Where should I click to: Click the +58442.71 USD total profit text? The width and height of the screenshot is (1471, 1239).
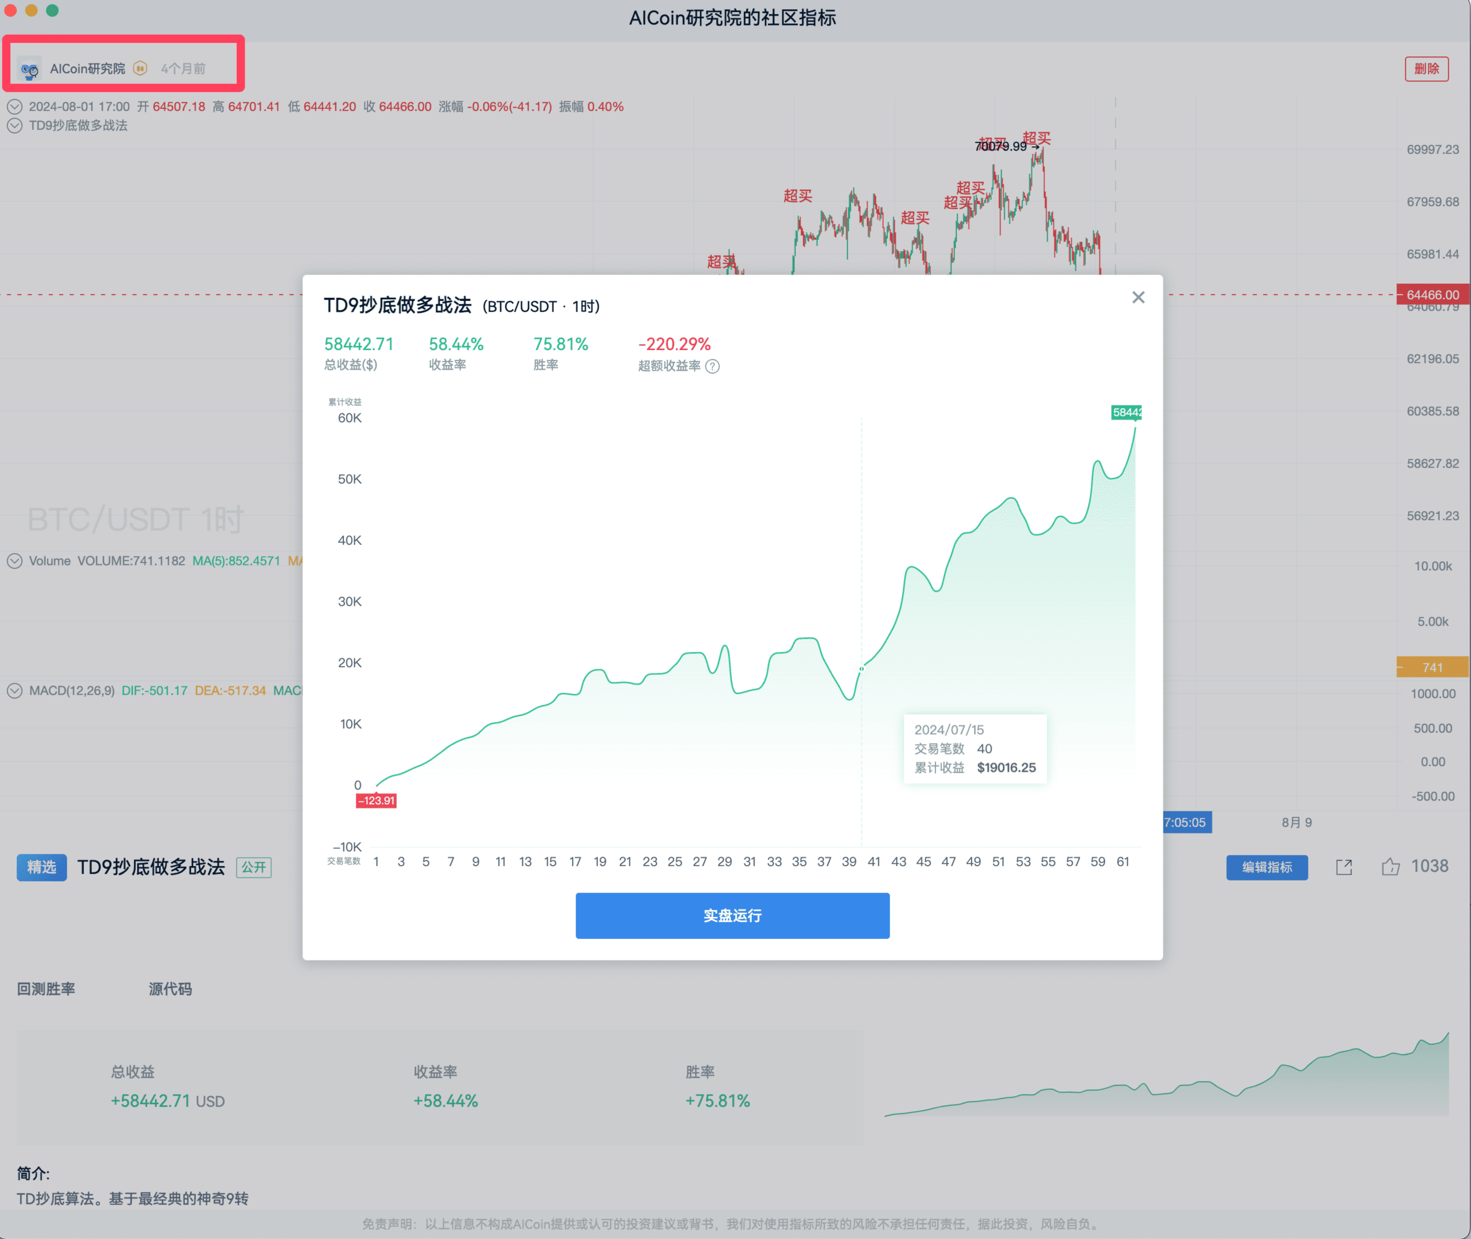(167, 1101)
